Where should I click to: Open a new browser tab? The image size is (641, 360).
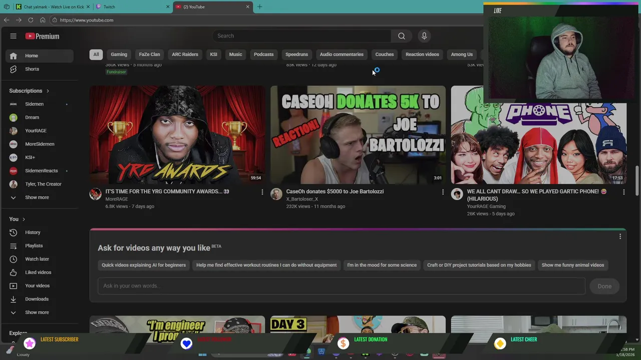point(259,7)
